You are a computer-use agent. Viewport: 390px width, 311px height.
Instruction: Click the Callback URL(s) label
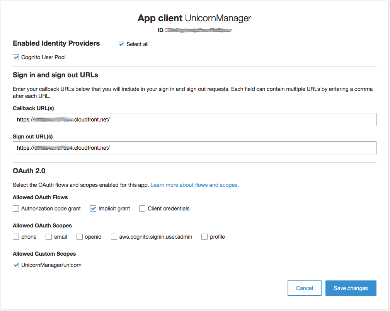coord(33,109)
